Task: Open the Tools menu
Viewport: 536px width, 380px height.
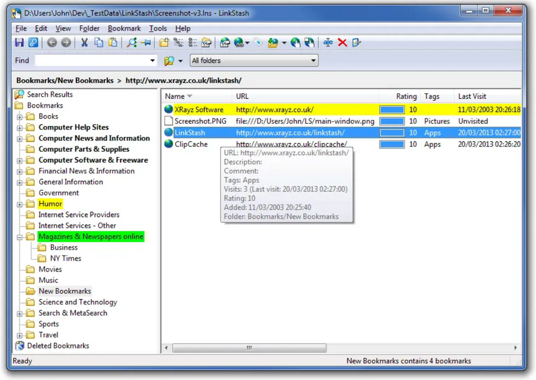Action: (158, 28)
